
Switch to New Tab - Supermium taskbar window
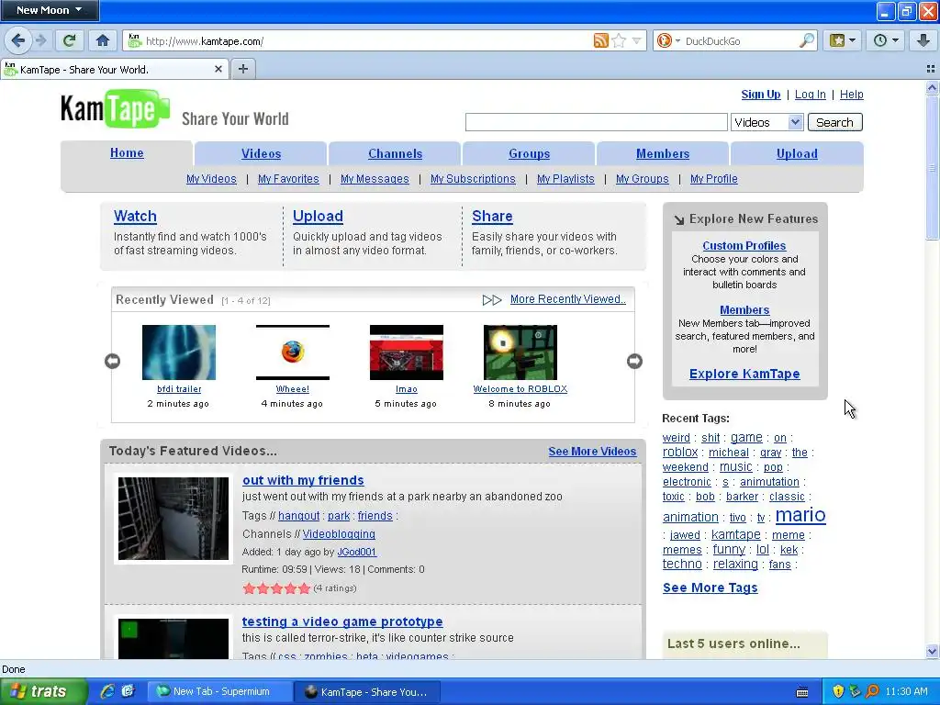tap(220, 691)
